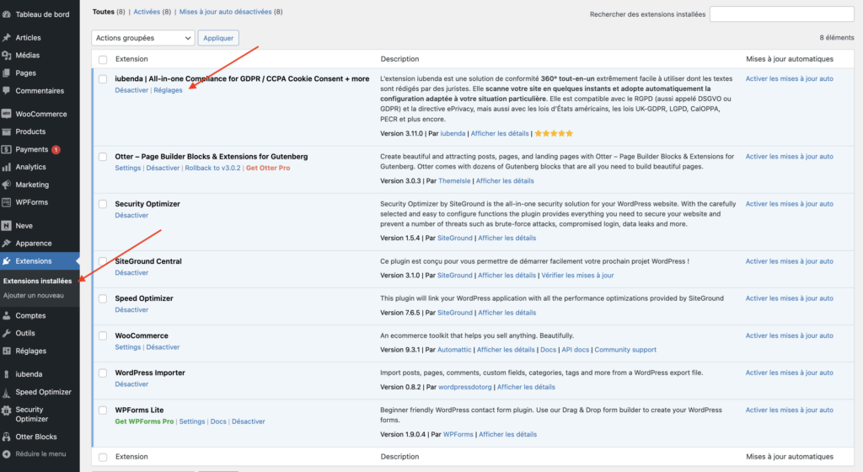Tick the checkbox for iubenda plugin
The width and height of the screenshot is (863, 472).
[103, 79]
